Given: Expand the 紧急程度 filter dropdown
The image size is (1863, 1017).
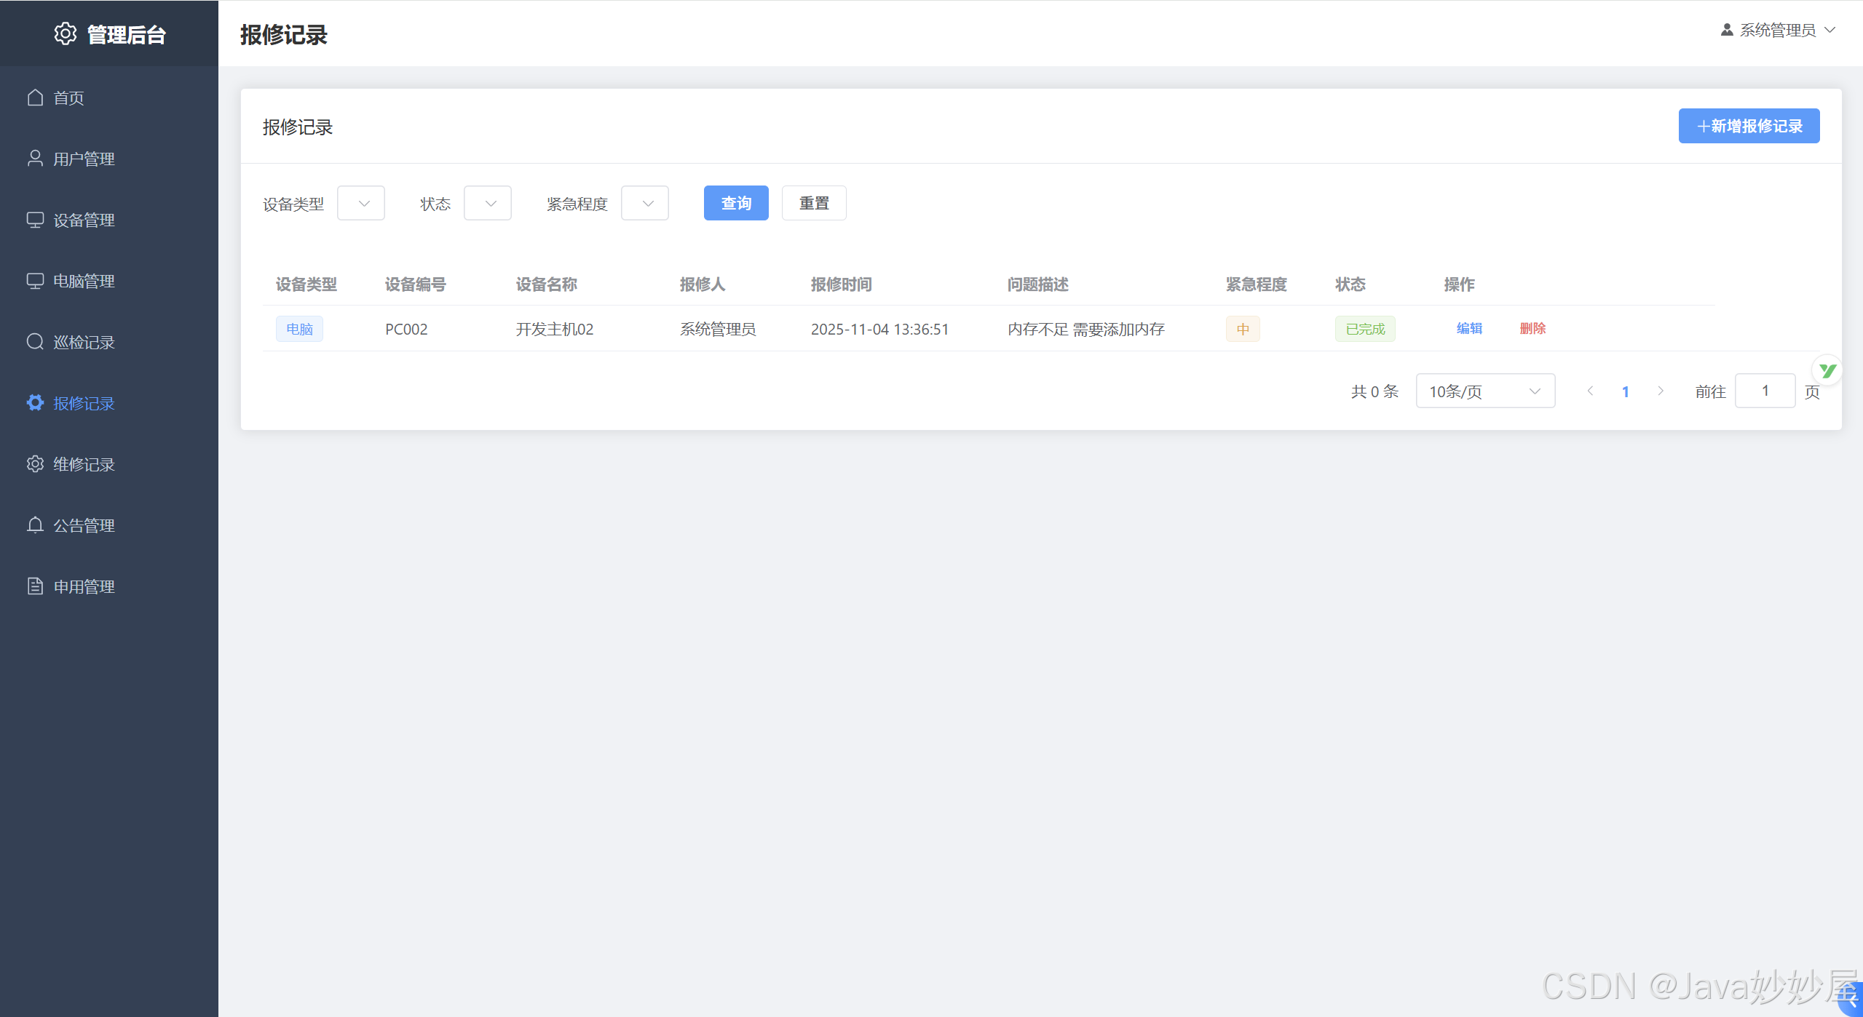Looking at the screenshot, I should 645,204.
